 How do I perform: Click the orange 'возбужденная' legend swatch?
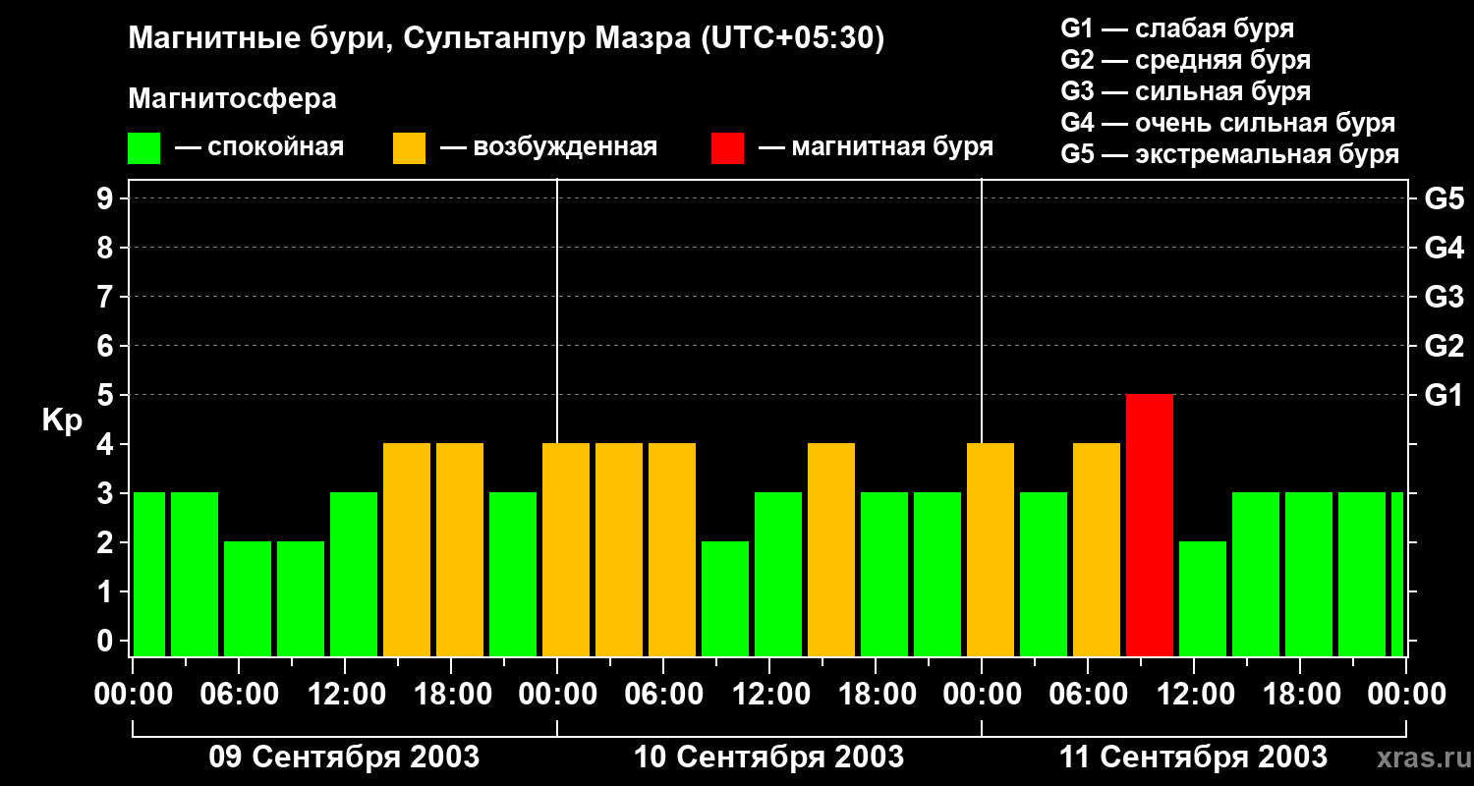tap(410, 148)
